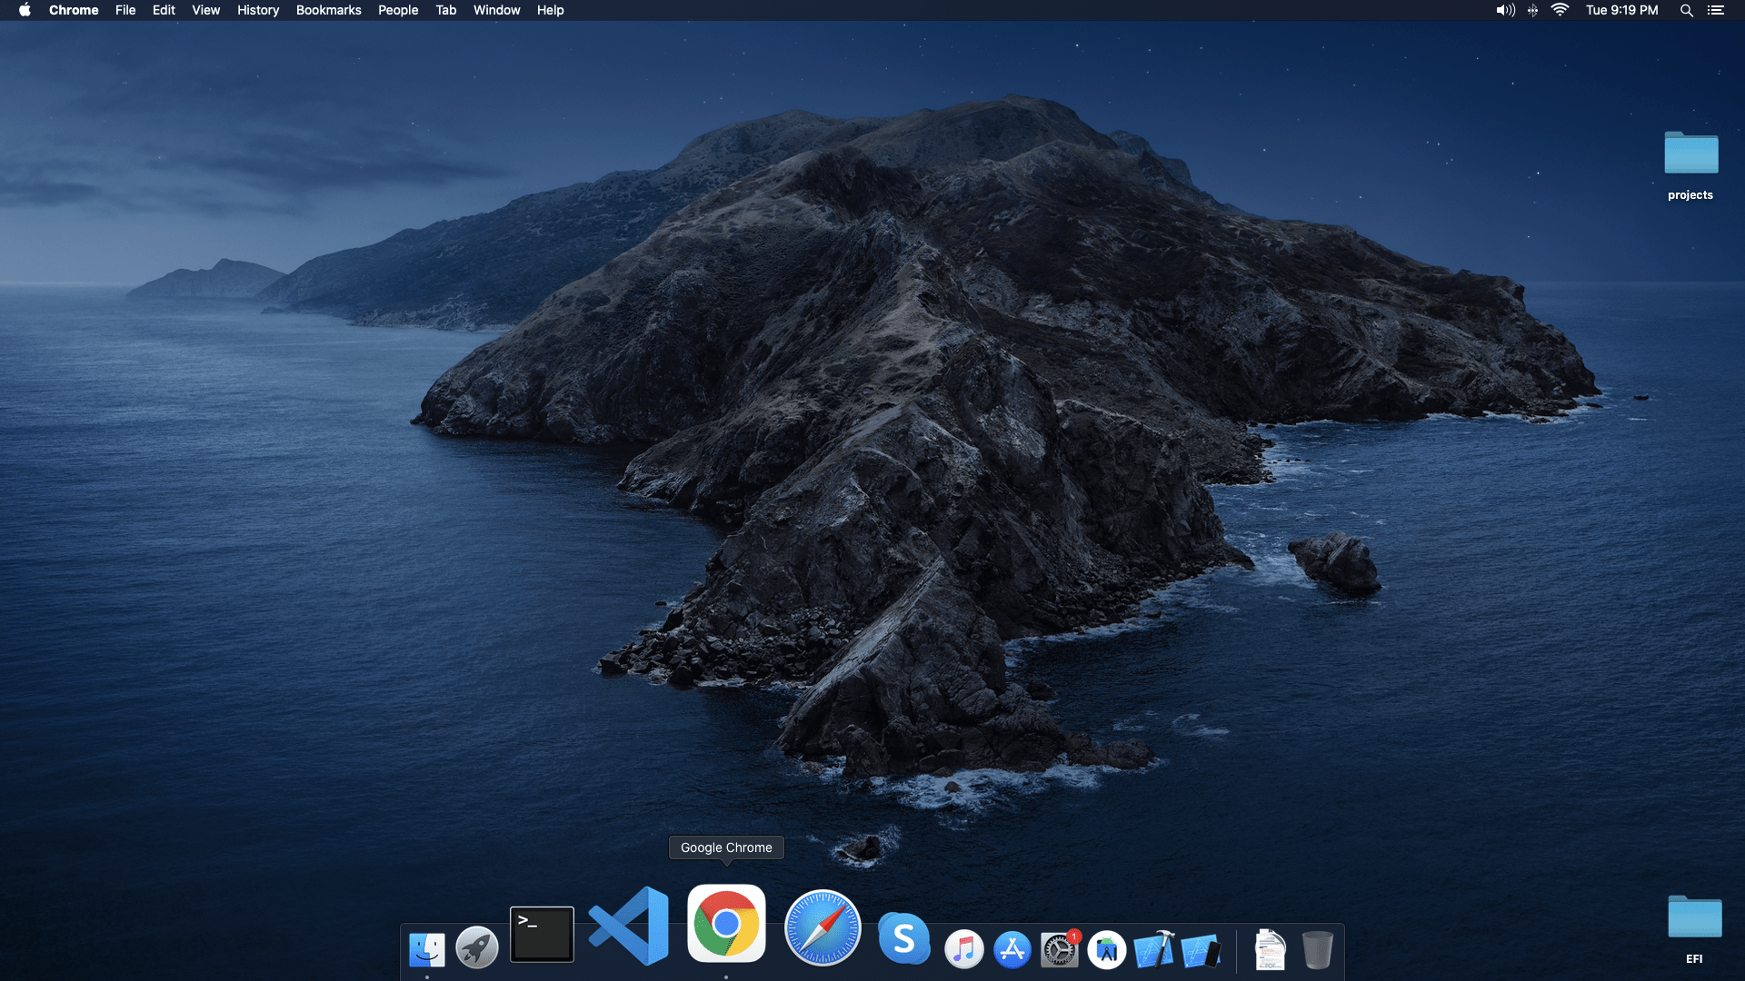Click the Tue 9:19 PM clock
1745x981 pixels.
[x=1621, y=10]
